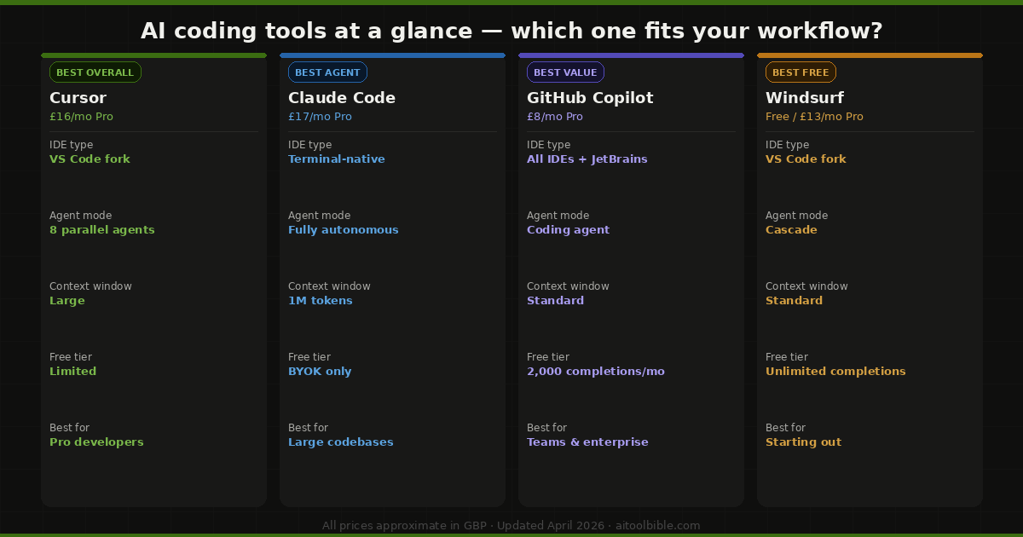Click the infographic main headline
The width and height of the screenshot is (1023, 537).
pyautogui.click(x=511, y=32)
